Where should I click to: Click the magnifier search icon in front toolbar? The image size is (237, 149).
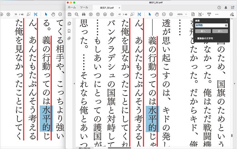77,14
